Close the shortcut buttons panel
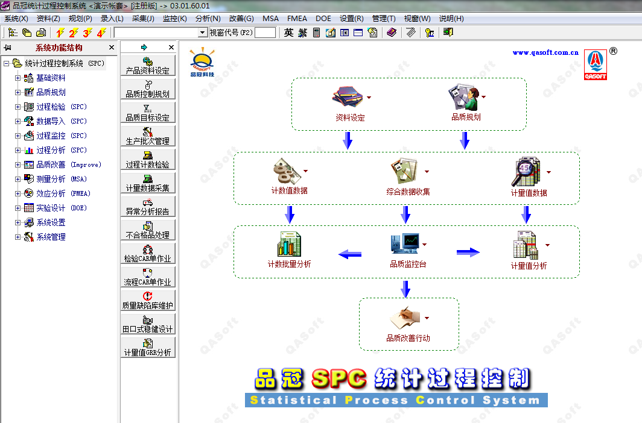This screenshot has width=642, height=423. tap(171, 48)
